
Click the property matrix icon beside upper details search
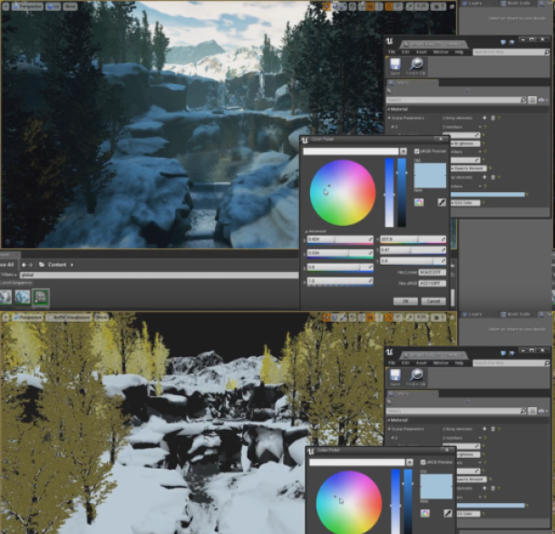(x=532, y=100)
